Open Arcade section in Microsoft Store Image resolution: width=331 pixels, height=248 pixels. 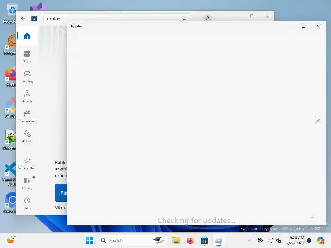(x=27, y=97)
